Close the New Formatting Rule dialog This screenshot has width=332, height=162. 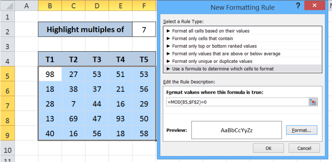click(x=314, y=6)
